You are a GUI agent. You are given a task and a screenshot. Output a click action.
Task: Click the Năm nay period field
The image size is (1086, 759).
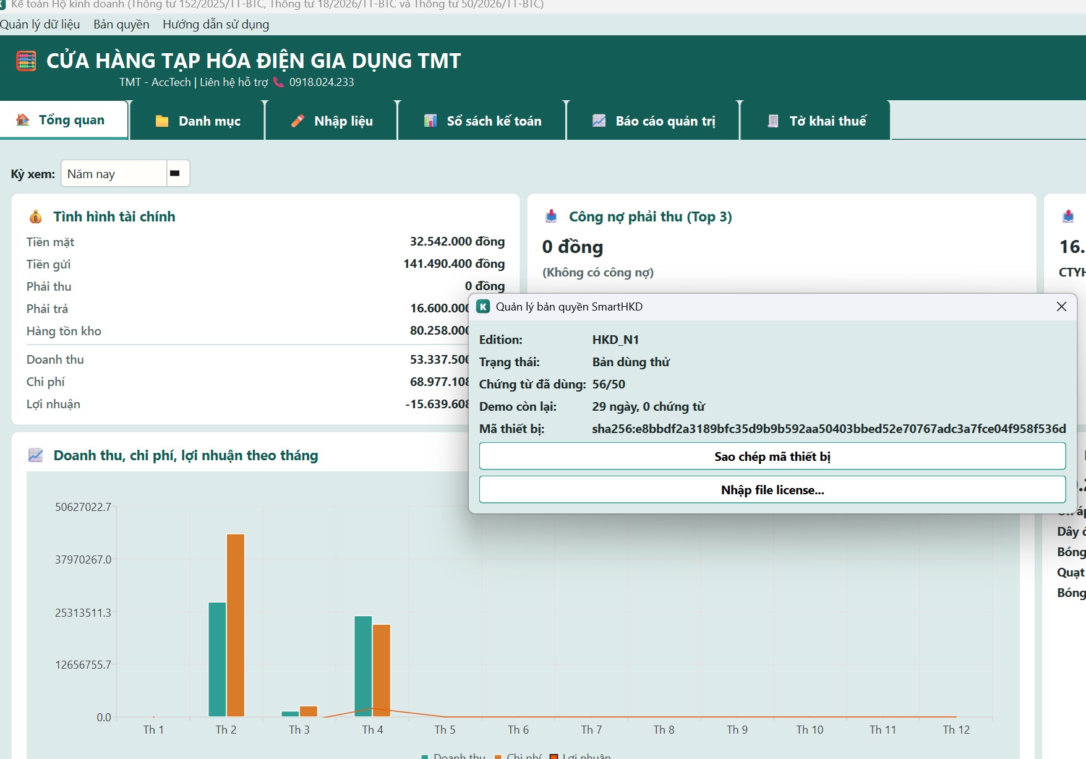114,174
